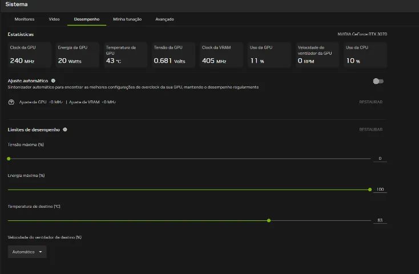Click the Uso da CPU 10 % card

click(x=365, y=55)
